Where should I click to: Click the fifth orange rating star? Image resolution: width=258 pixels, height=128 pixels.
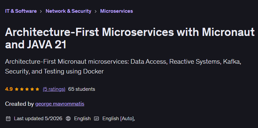tap(37, 89)
